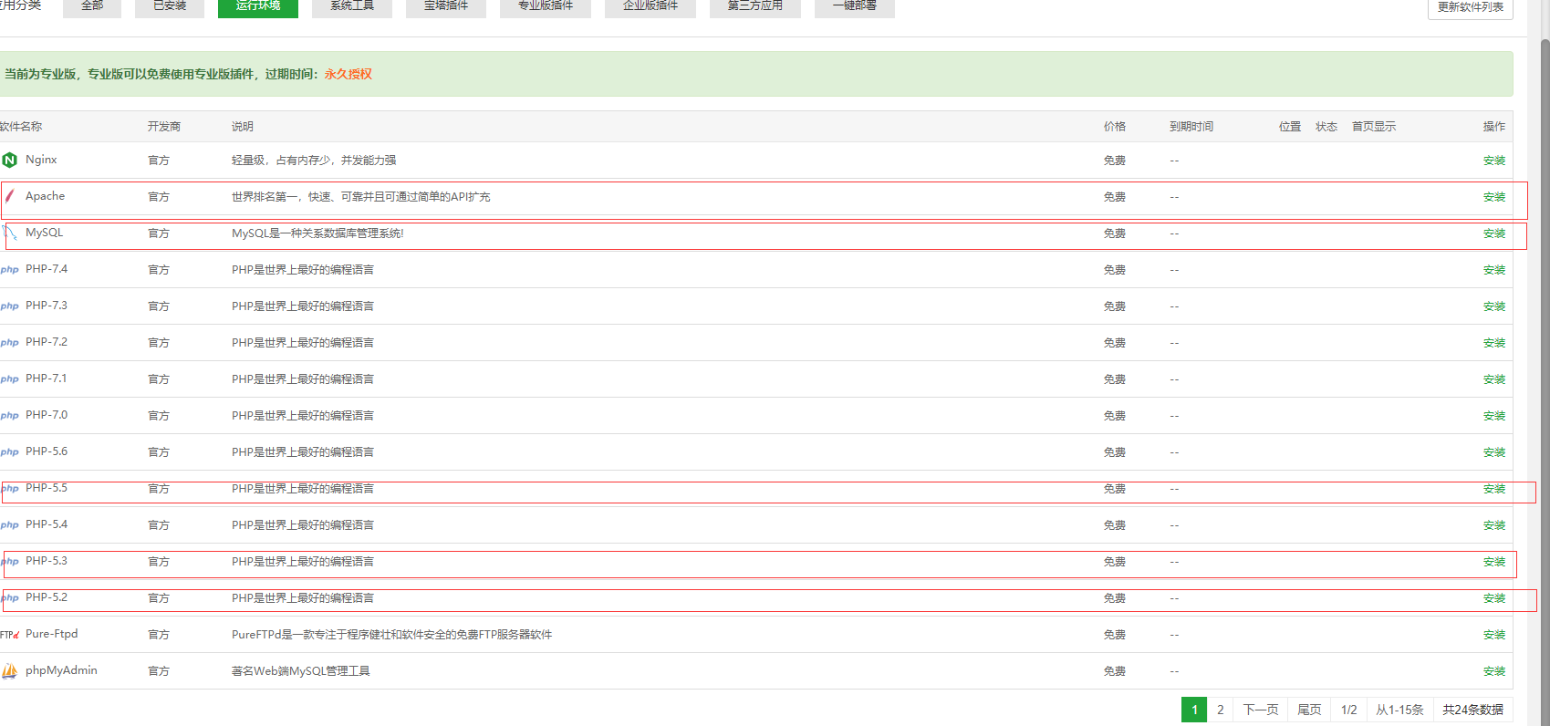Click 安装 for PHP-5.2
Screen dimensions: 1550x726
click(x=1494, y=598)
